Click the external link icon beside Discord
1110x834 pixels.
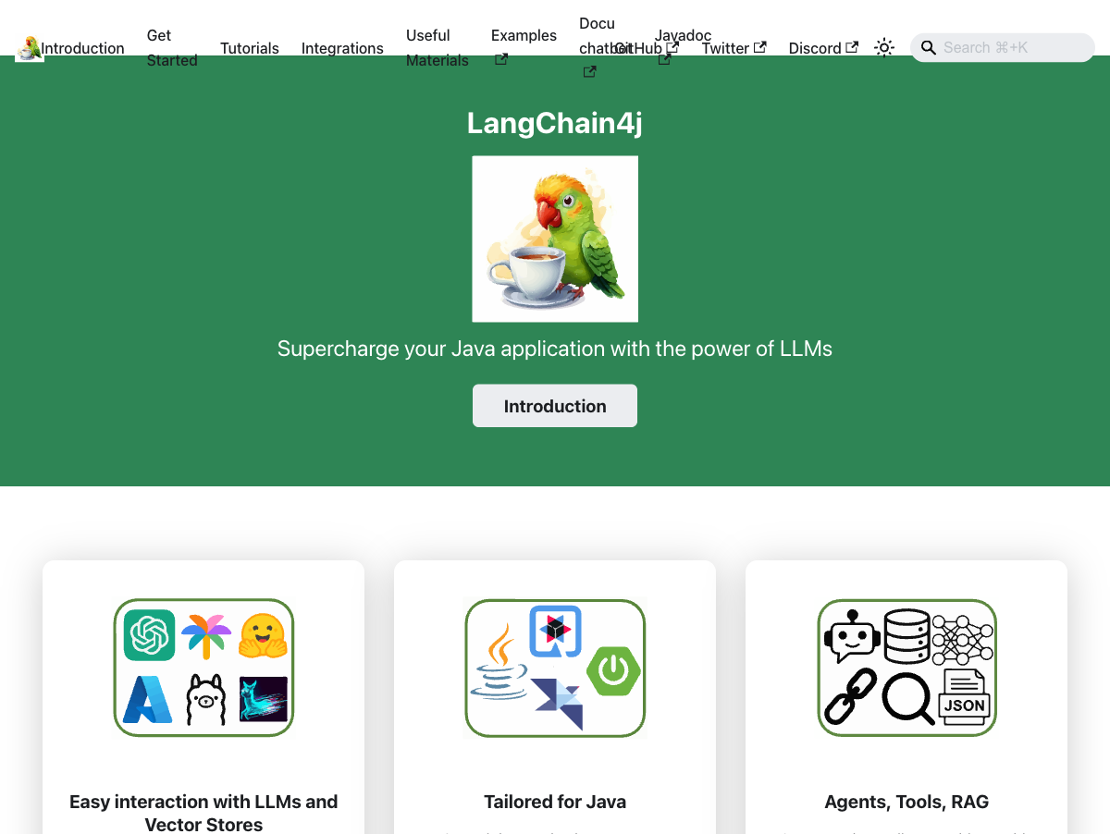pos(852,47)
